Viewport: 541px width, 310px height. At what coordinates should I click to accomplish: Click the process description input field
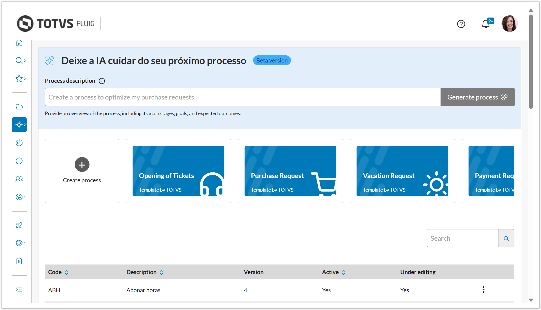coord(243,97)
